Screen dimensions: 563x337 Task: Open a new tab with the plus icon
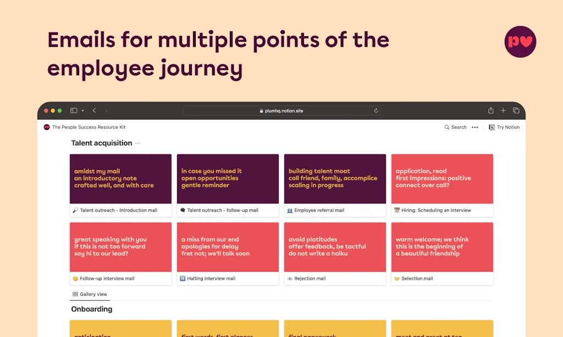click(503, 110)
